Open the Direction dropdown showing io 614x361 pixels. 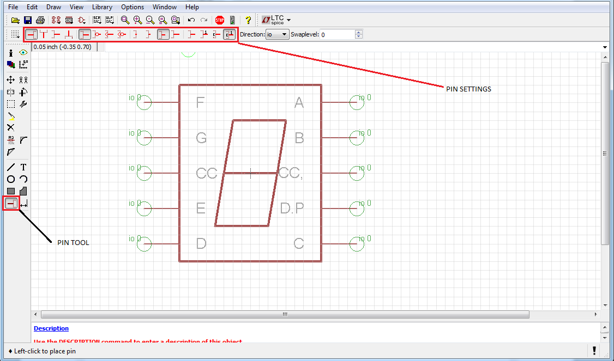pos(277,34)
